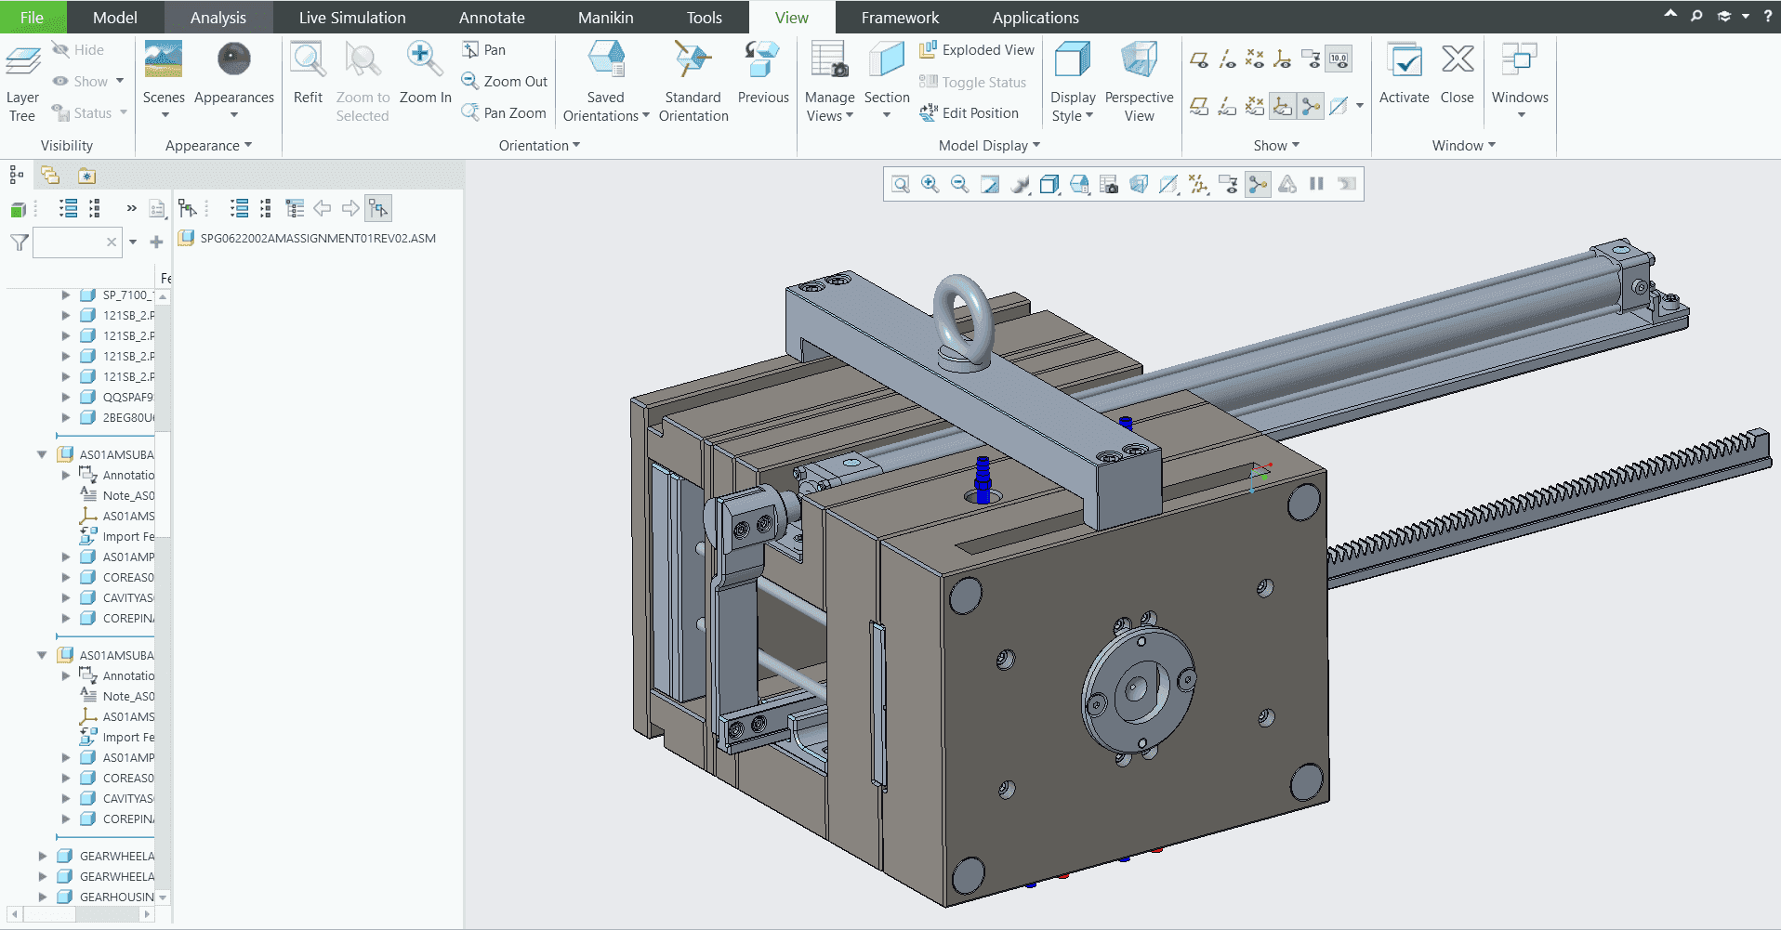Toggle axis display in Show group

point(1227,59)
